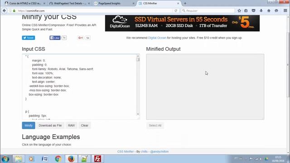Click the Download as File button
290x163 pixels.
(50, 125)
